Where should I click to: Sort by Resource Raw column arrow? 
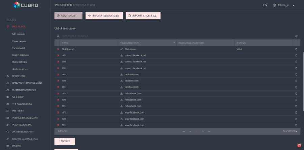pos(174,43)
